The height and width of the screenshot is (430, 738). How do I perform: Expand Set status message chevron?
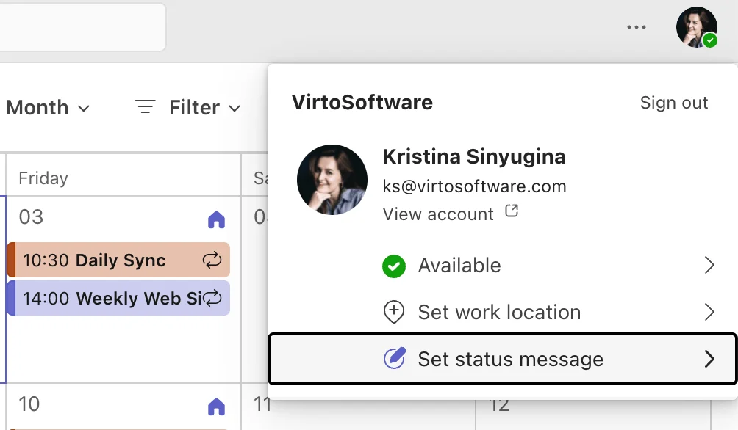coord(710,359)
